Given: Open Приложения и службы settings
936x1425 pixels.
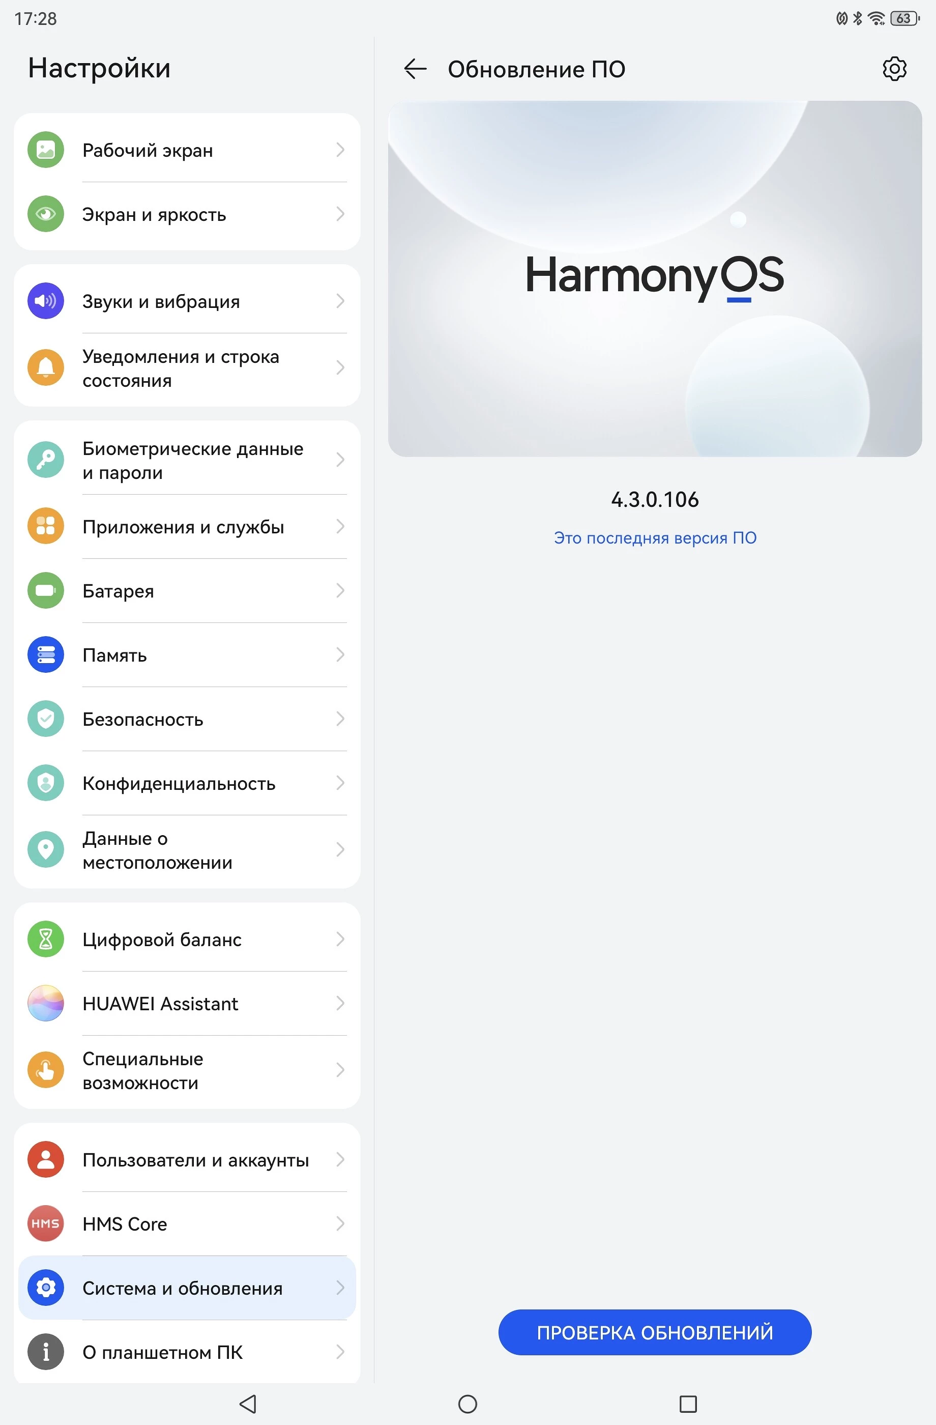Looking at the screenshot, I should coord(187,527).
